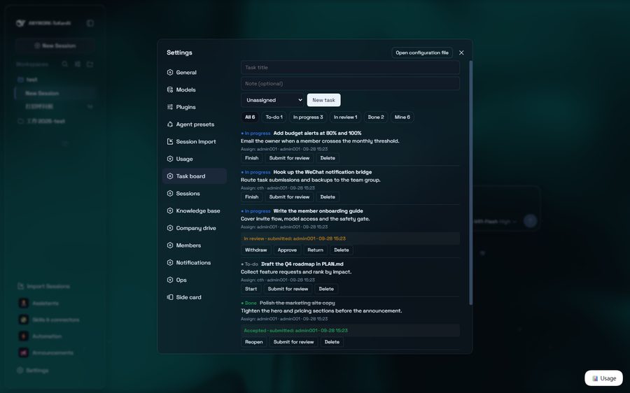Click New Session button in the background sidebar
The height and width of the screenshot is (393, 630).
[55, 45]
